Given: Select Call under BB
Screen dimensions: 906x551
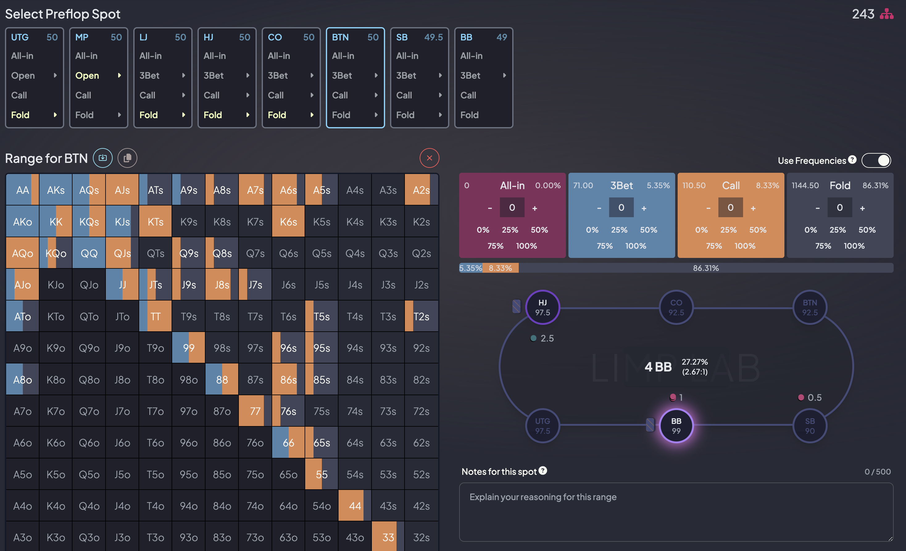Looking at the screenshot, I should (468, 95).
